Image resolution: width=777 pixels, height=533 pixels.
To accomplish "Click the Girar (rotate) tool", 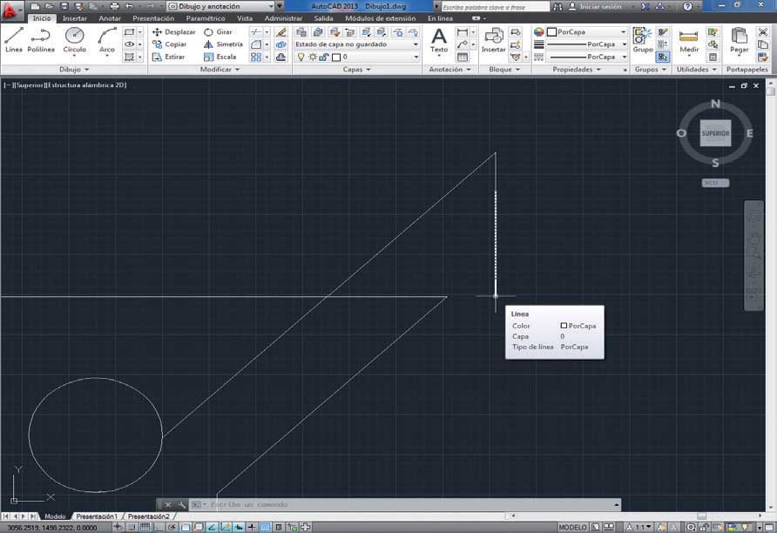I will 218,31.
